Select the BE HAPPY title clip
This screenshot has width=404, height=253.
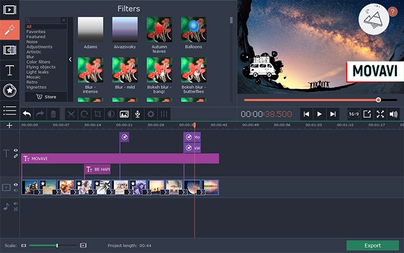[x=97, y=169]
